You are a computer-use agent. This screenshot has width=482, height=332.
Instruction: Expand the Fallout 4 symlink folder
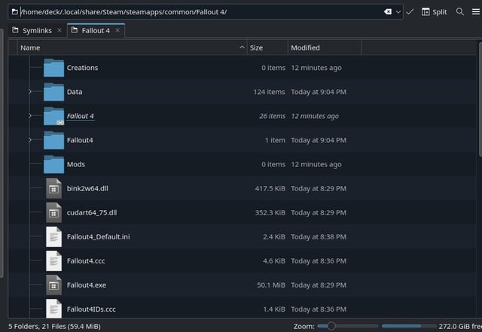(30, 116)
